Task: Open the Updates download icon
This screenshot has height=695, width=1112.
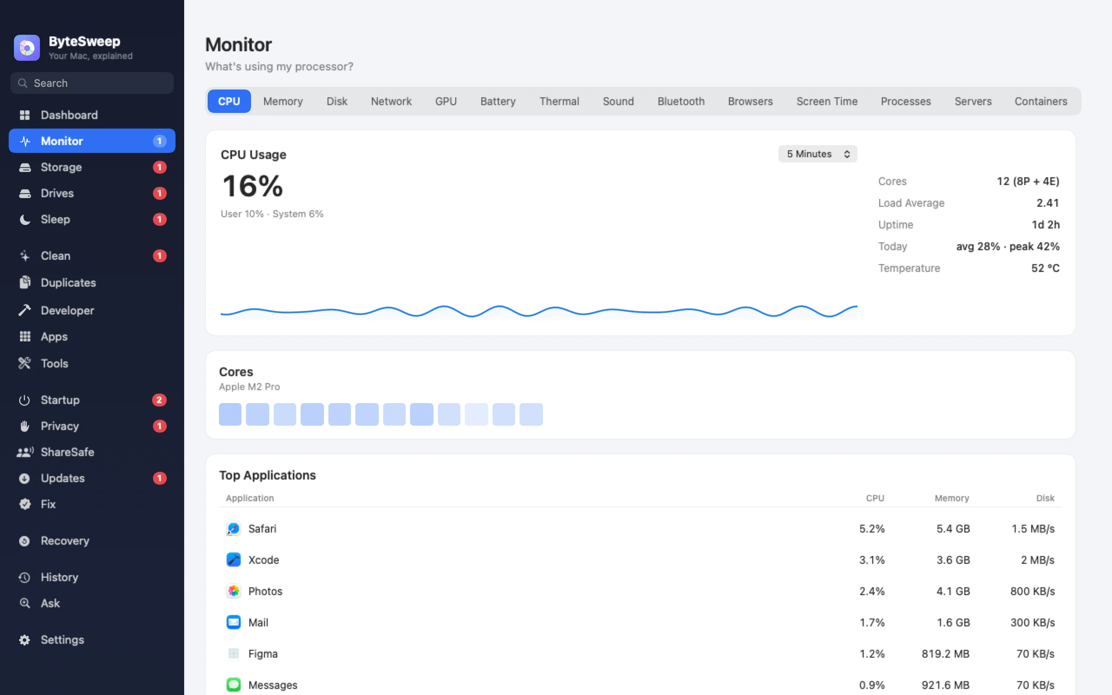Action: [24, 479]
